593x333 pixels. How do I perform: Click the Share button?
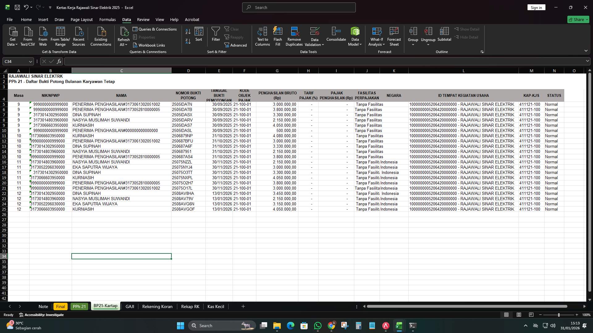[578, 19]
